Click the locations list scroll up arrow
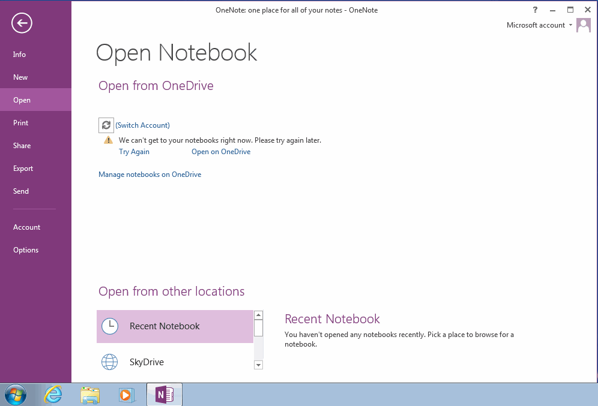598x406 pixels. pyautogui.click(x=258, y=315)
